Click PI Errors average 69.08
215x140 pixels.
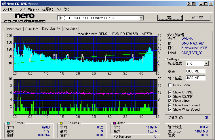(x=46, y=127)
